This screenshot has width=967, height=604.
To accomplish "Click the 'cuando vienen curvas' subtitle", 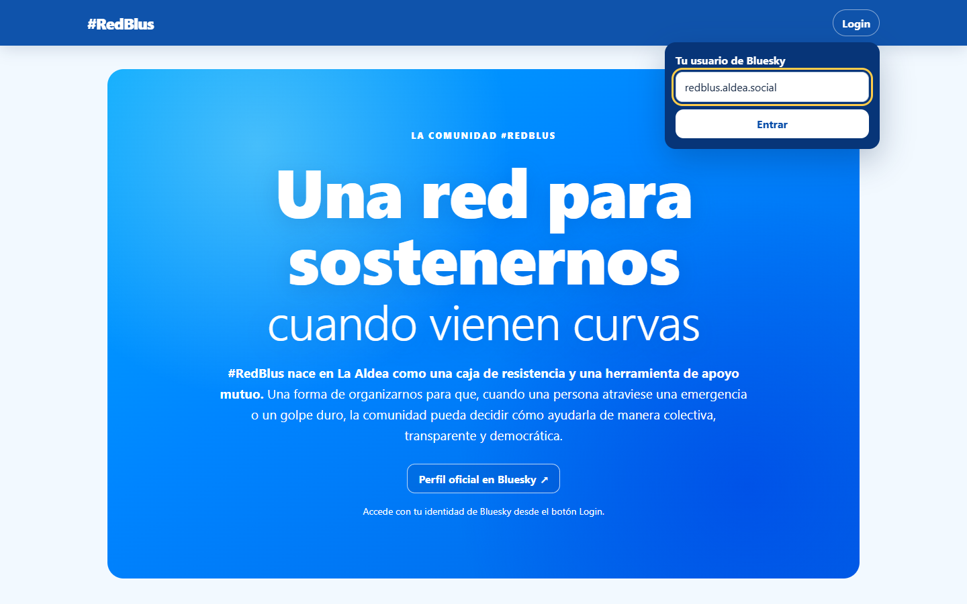I will click(483, 324).
